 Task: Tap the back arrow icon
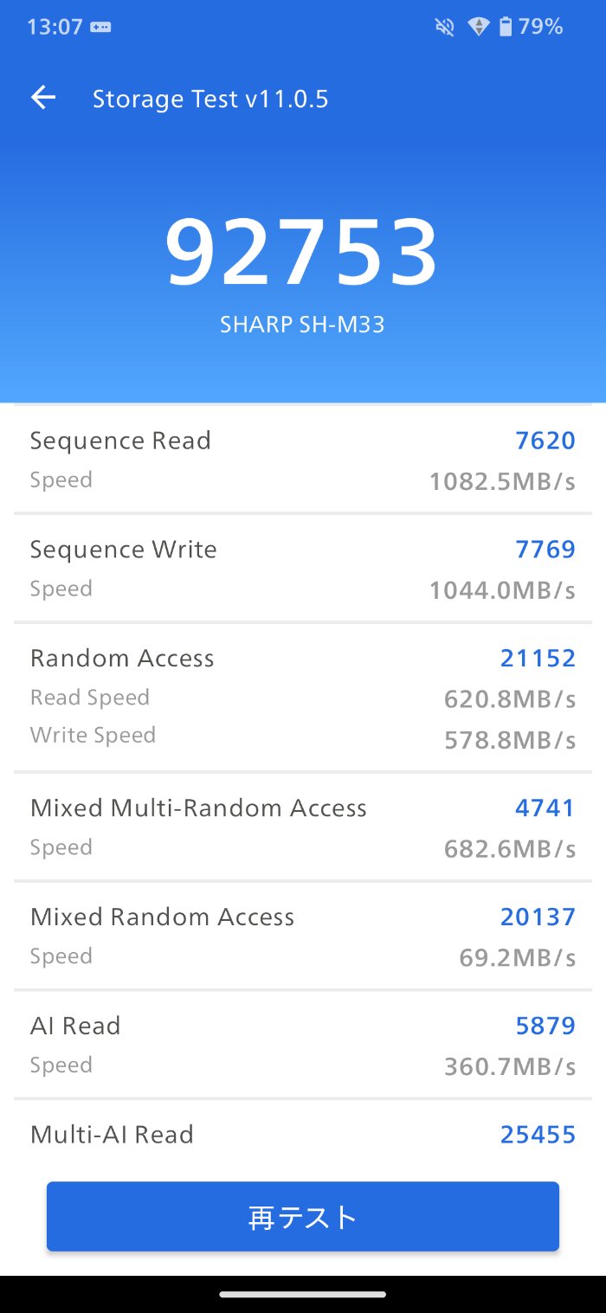(x=43, y=98)
